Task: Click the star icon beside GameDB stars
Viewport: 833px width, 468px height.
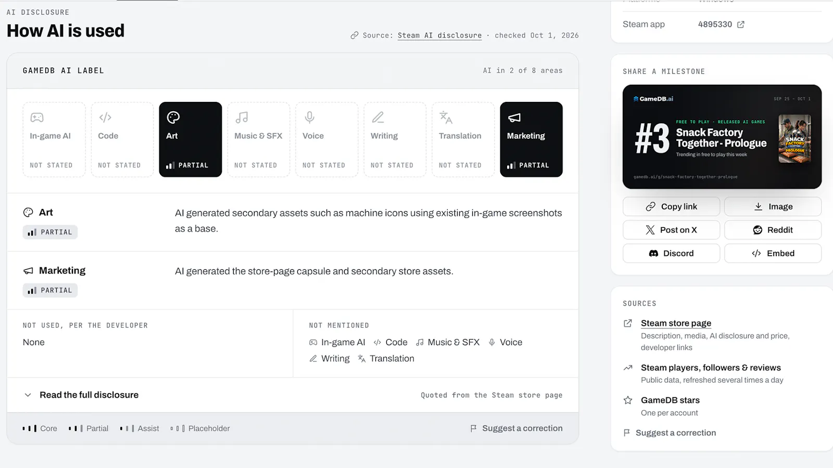Action: point(628,400)
